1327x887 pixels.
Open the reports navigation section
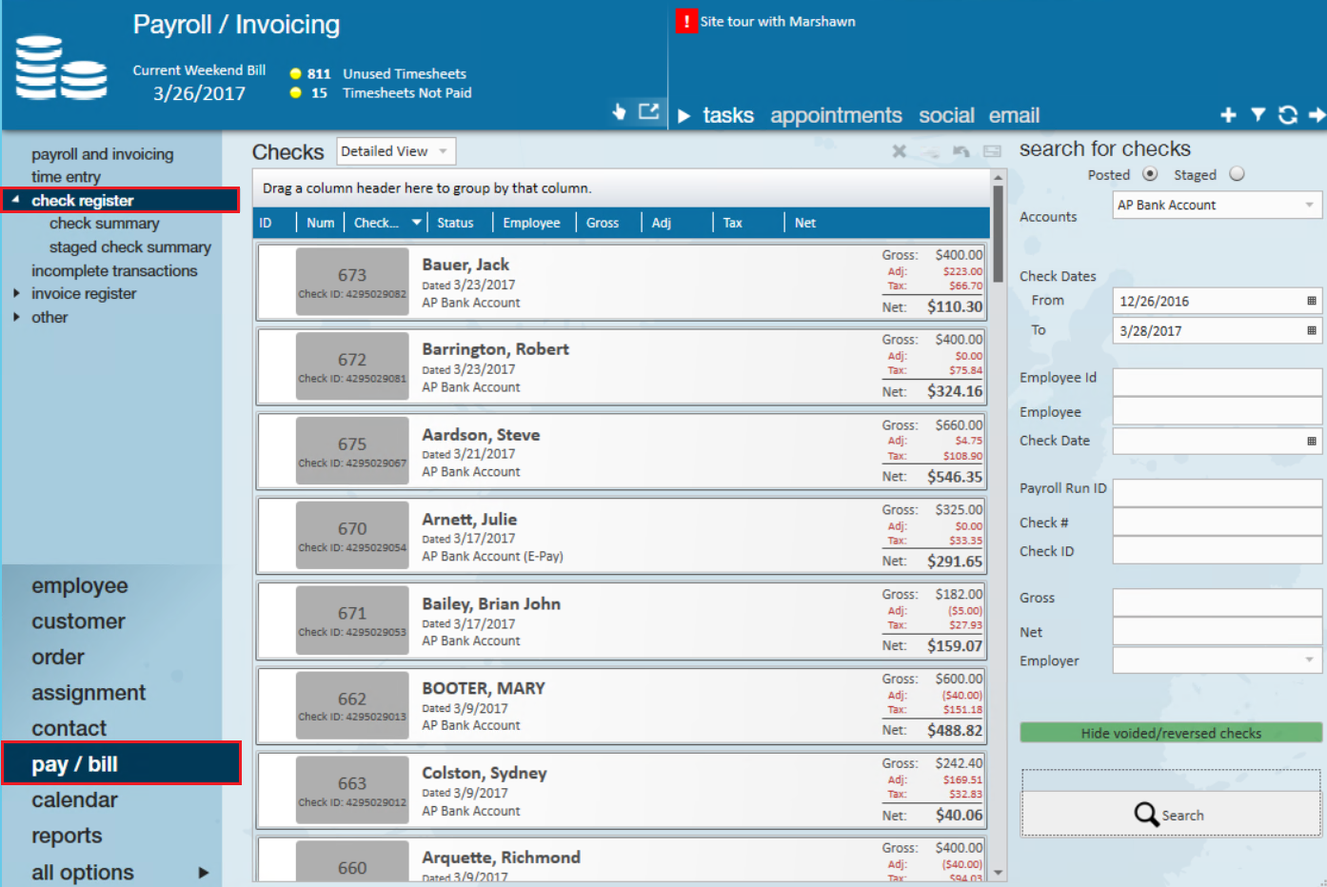67,837
